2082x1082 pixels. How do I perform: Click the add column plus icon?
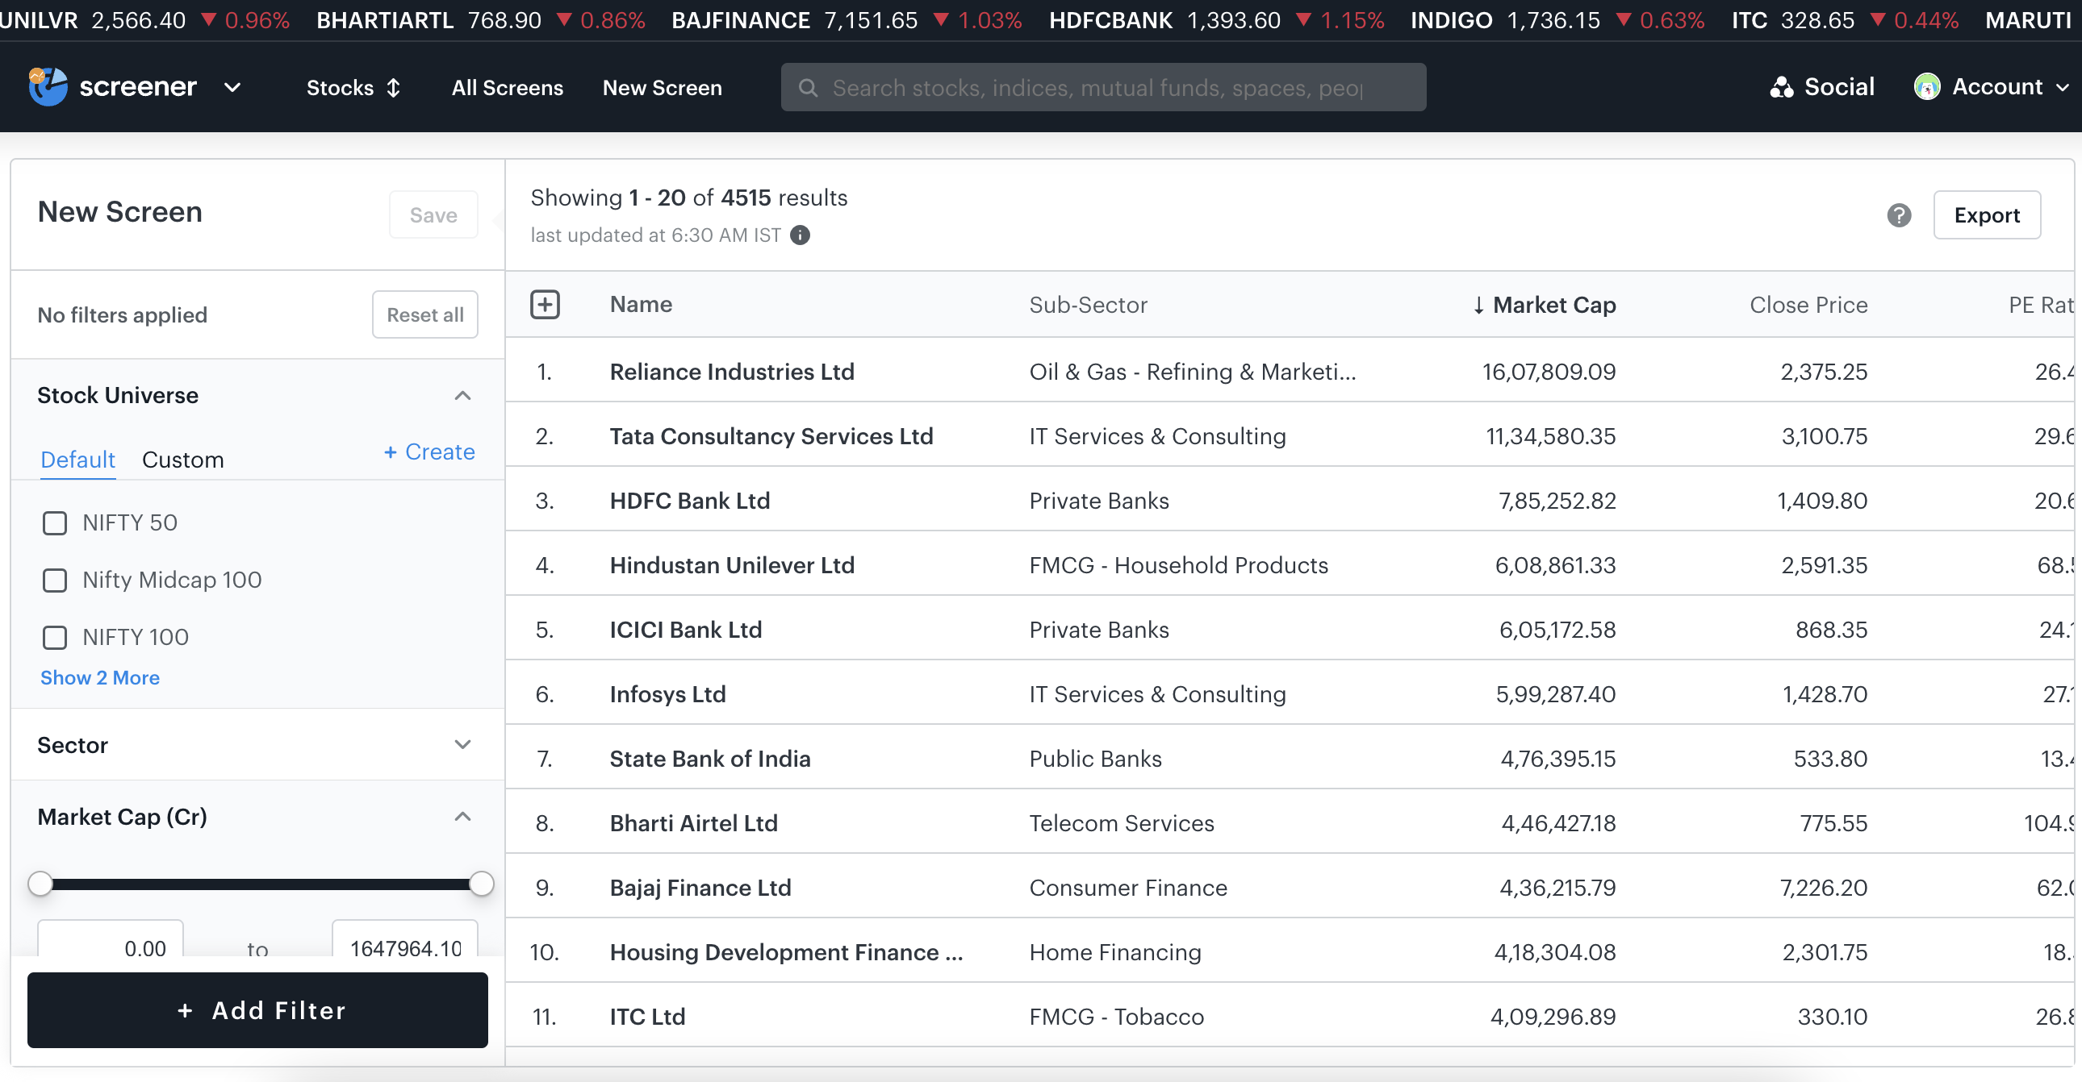(x=545, y=305)
